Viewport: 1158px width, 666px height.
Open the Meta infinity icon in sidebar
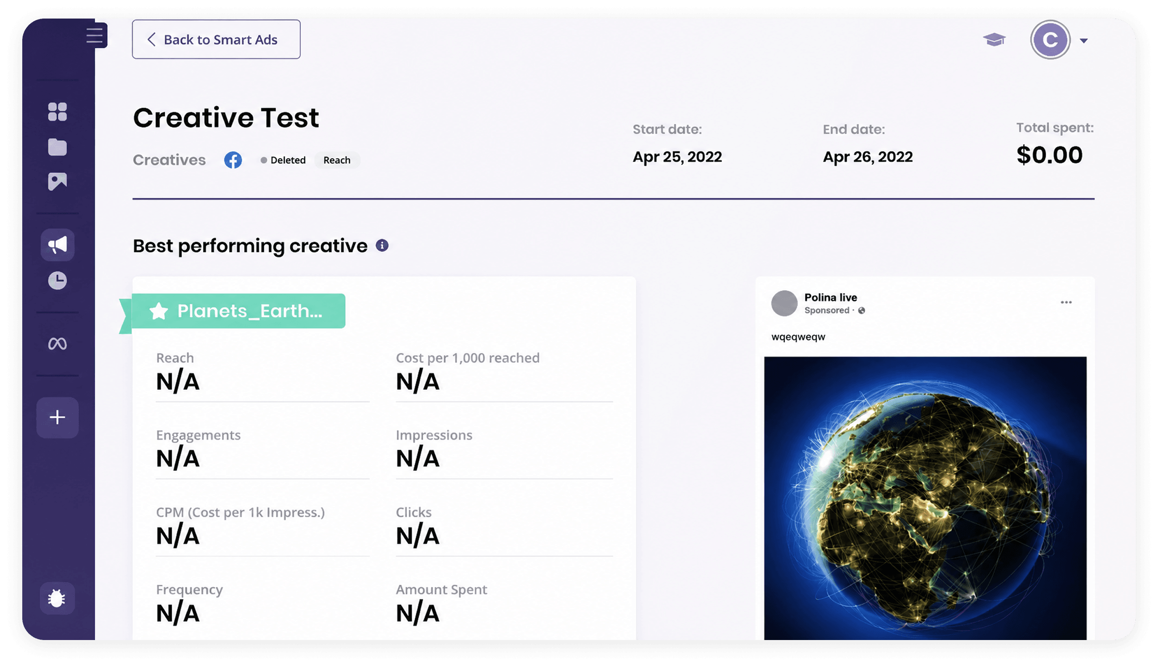58,344
